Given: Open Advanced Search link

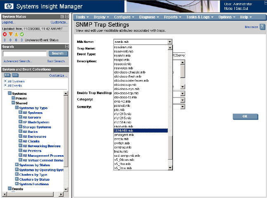Looking at the screenshot, I should tap(18, 61).
